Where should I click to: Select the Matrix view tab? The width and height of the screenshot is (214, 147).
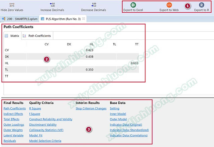pos(12,36)
